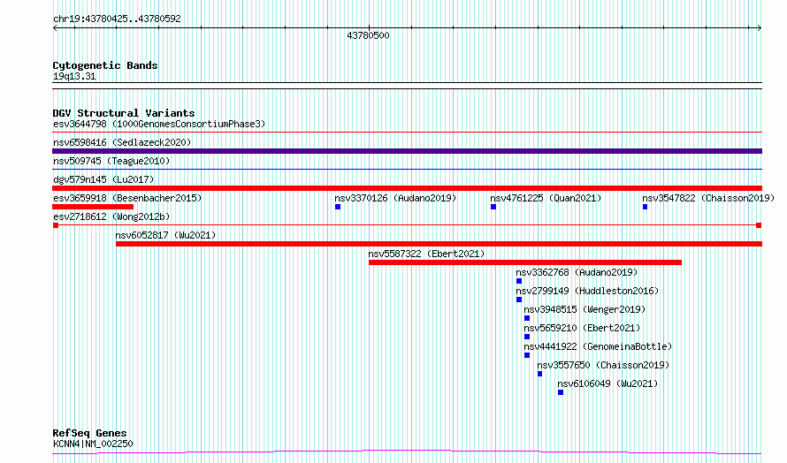Screen dimensions: 787x463
Task: Click the dgv579n145 (Lu2017) red bar
Action: click(407, 188)
